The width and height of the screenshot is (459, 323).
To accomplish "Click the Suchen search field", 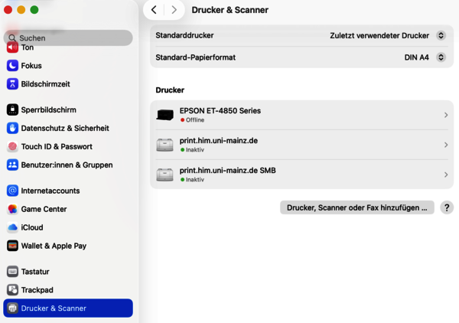I will pyautogui.click(x=69, y=38).
